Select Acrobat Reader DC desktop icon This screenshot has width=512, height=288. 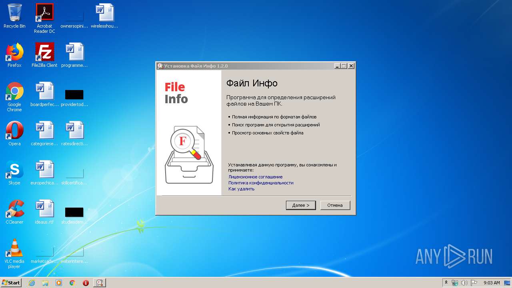(44, 18)
